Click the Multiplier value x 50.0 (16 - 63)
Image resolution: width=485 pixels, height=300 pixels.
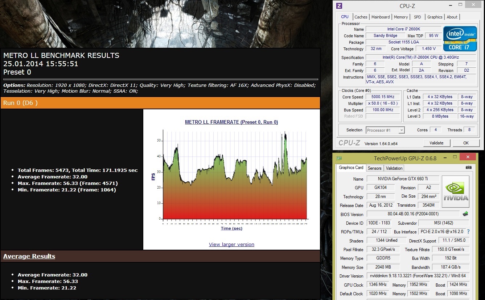pyautogui.click(x=382, y=103)
